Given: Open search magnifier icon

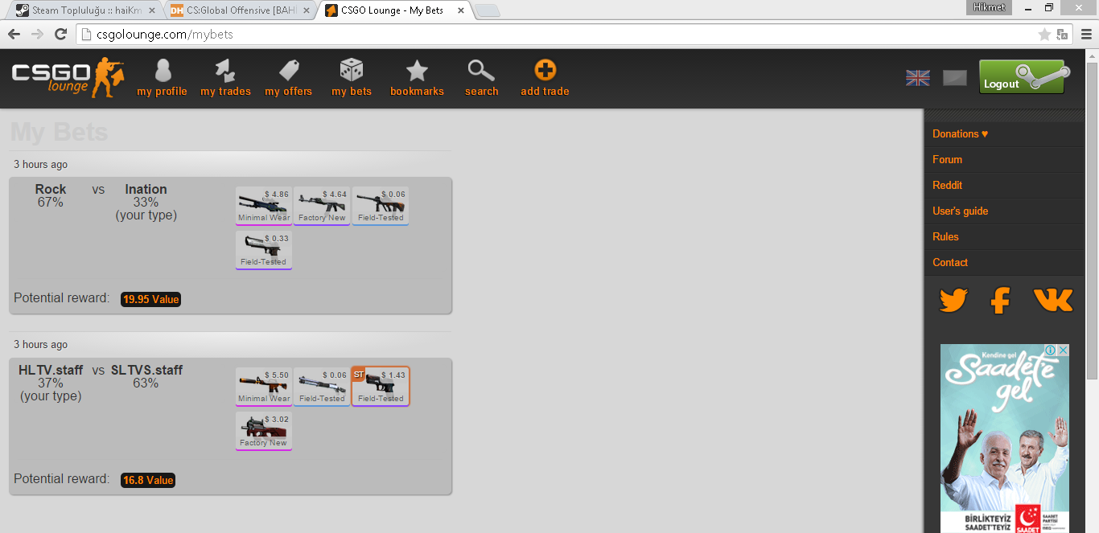Looking at the screenshot, I should [x=481, y=71].
